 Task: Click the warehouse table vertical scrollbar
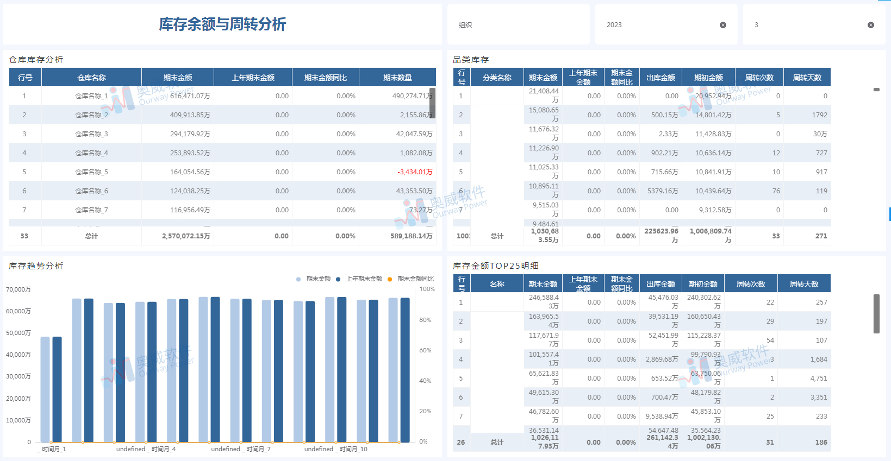click(x=432, y=103)
